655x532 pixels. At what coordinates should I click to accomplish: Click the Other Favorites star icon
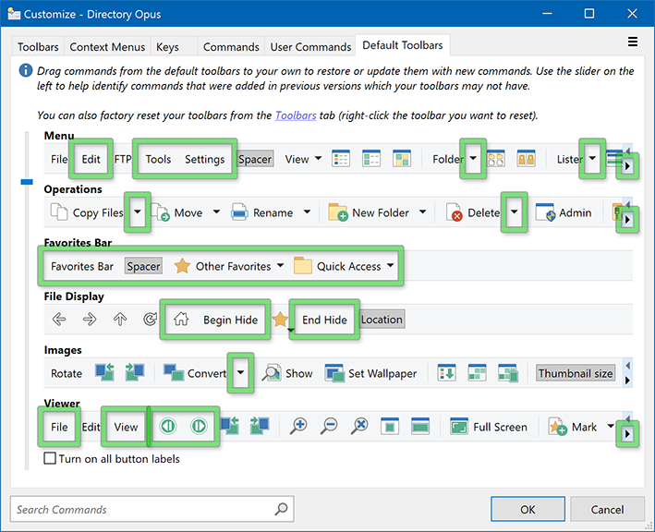coord(182,266)
